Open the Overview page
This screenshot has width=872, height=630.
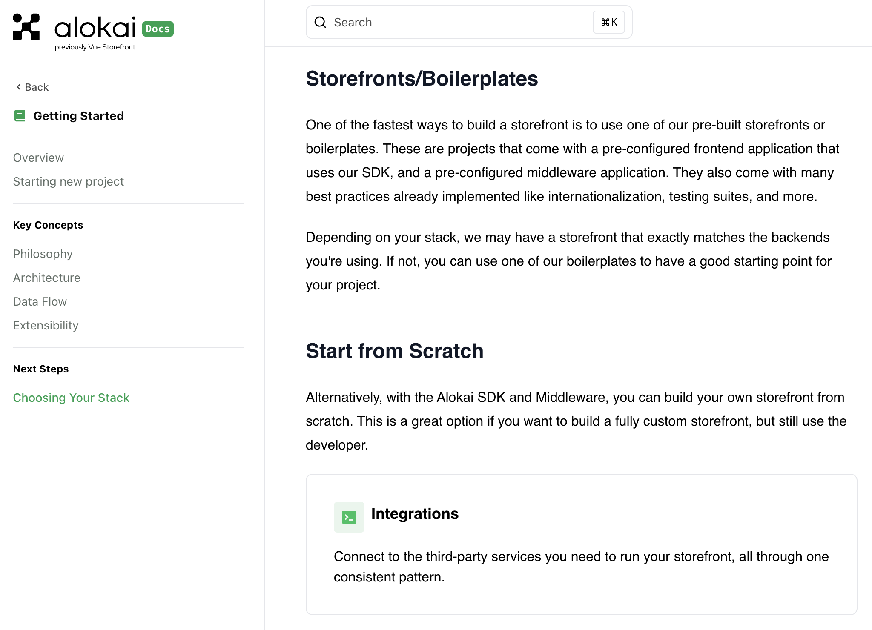(x=38, y=157)
